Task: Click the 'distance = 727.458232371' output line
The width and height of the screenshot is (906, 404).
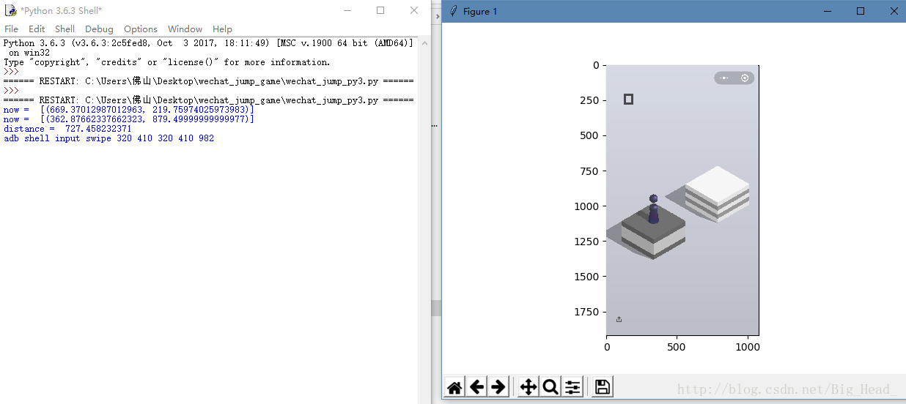Action: tap(67, 128)
